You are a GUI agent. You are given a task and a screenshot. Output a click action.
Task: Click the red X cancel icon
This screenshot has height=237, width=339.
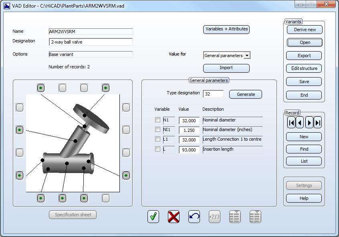pyautogui.click(x=174, y=217)
